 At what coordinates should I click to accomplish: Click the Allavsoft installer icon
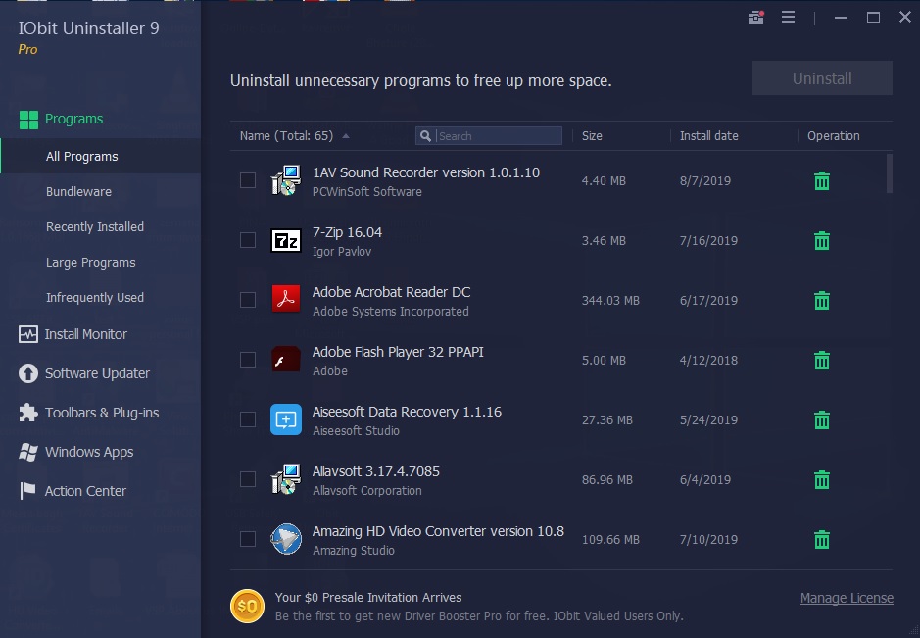click(286, 479)
